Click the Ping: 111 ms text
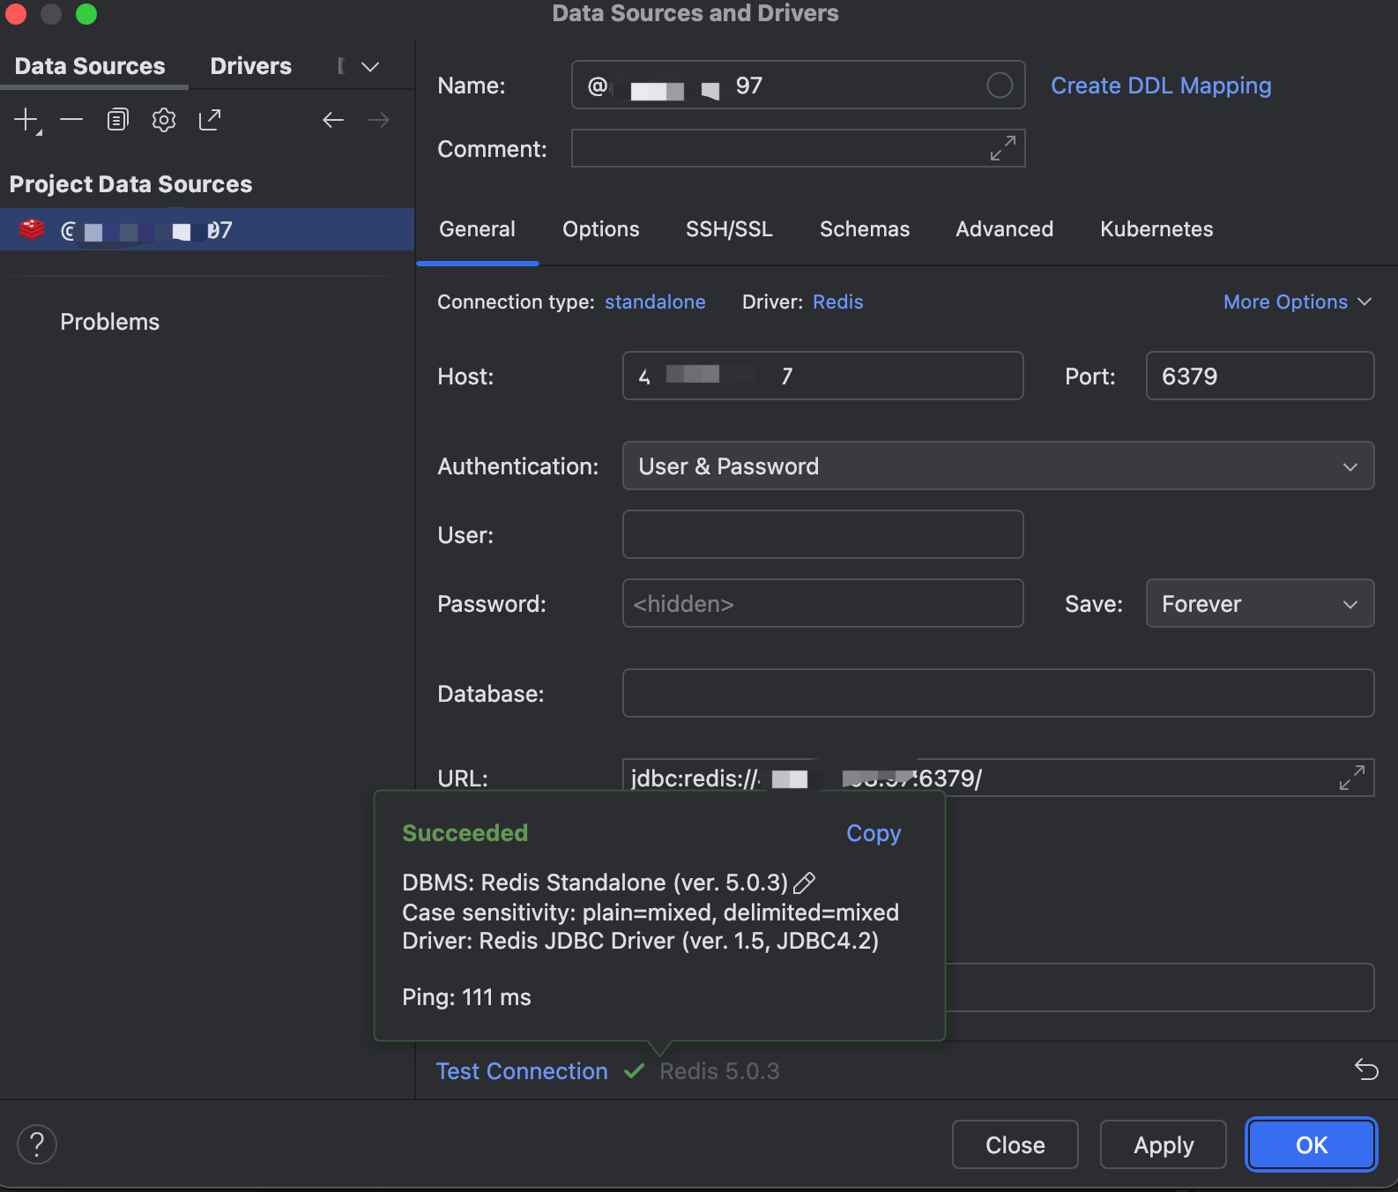This screenshot has width=1398, height=1192. pos(466,997)
